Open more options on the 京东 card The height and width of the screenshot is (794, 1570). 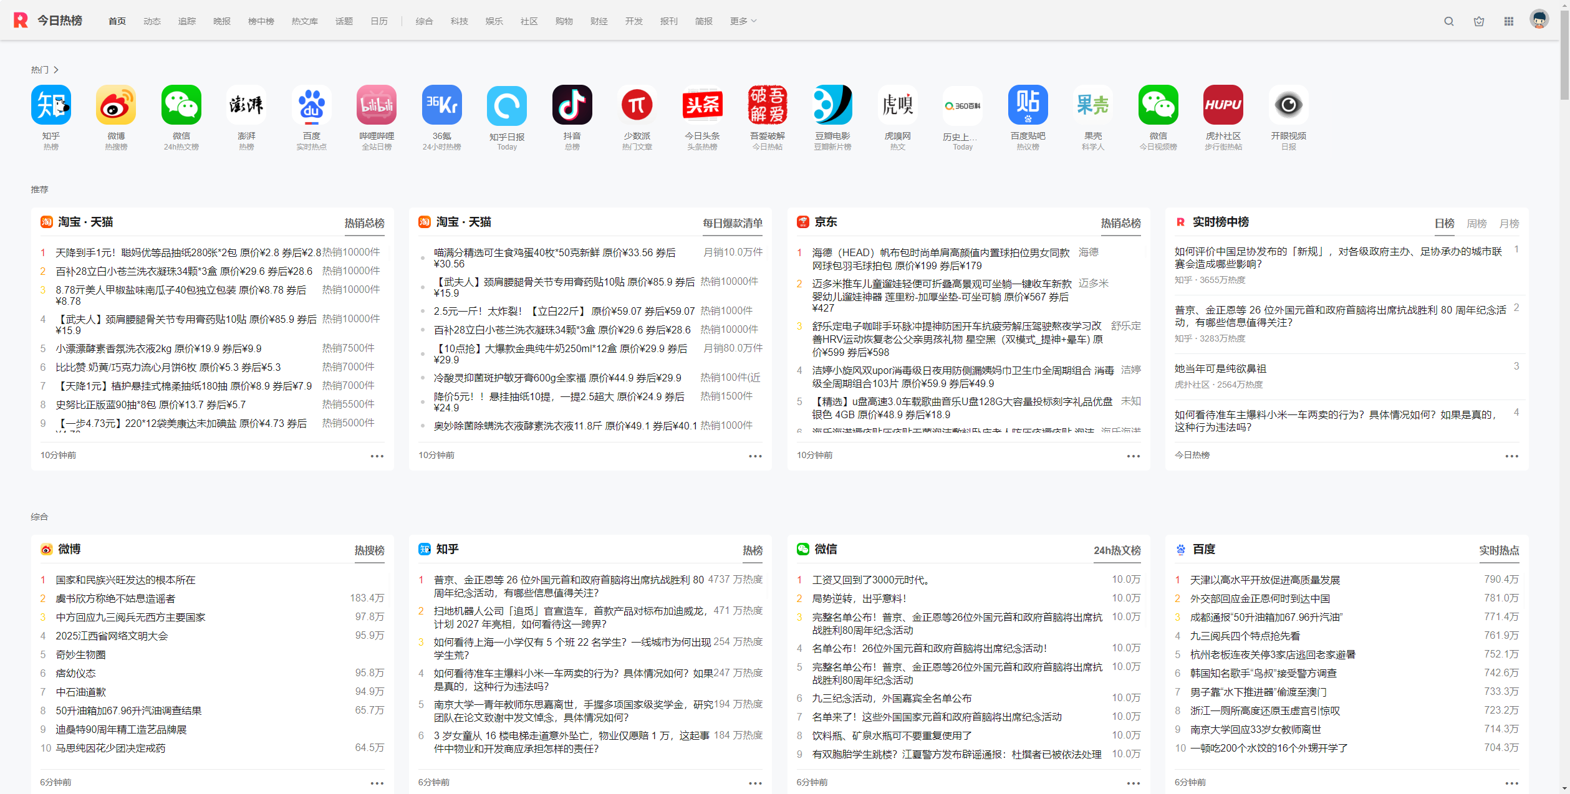point(1133,456)
